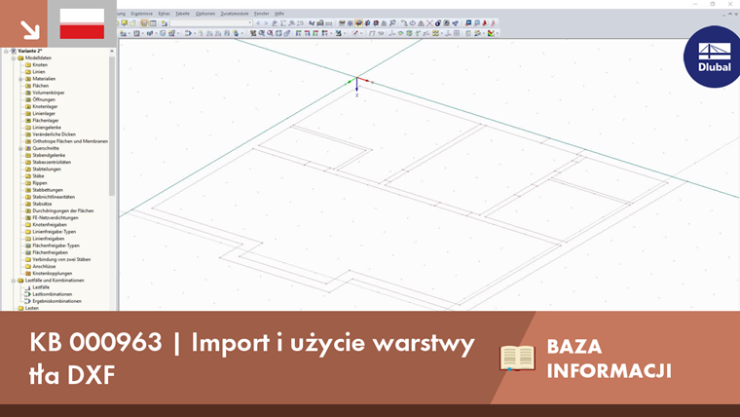Select Flächenlager tree entry

(x=46, y=121)
